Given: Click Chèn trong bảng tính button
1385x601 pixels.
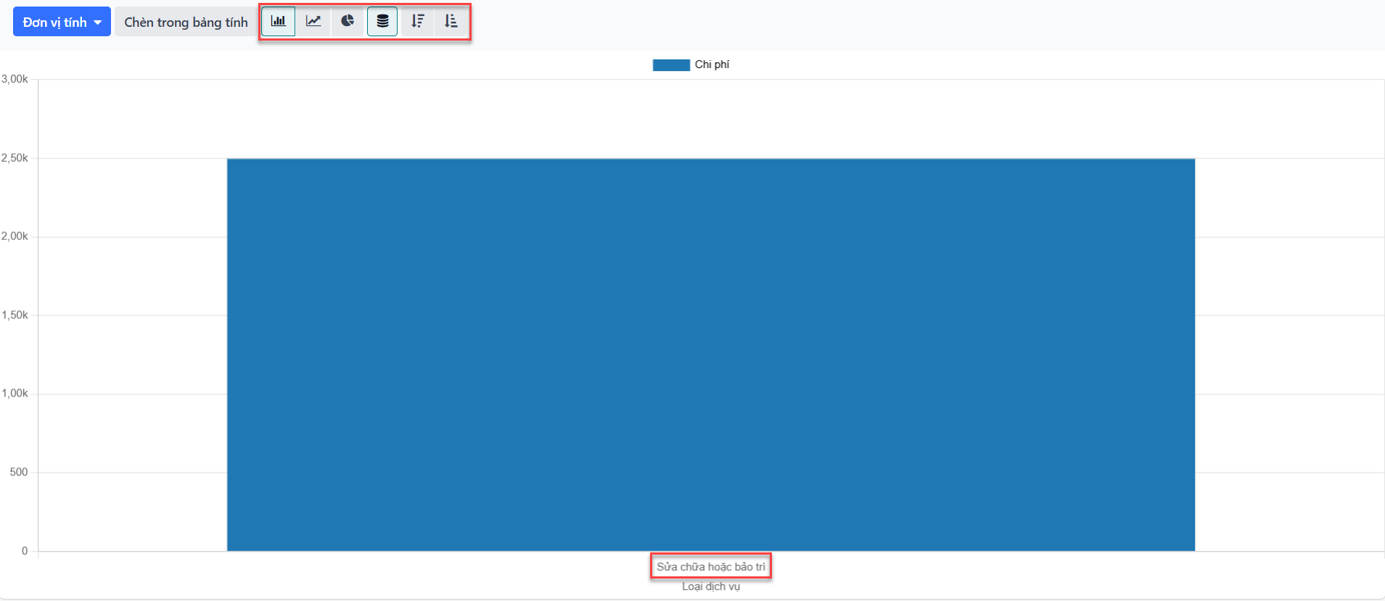Looking at the screenshot, I should pyautogui.click(x=186, y=22).
